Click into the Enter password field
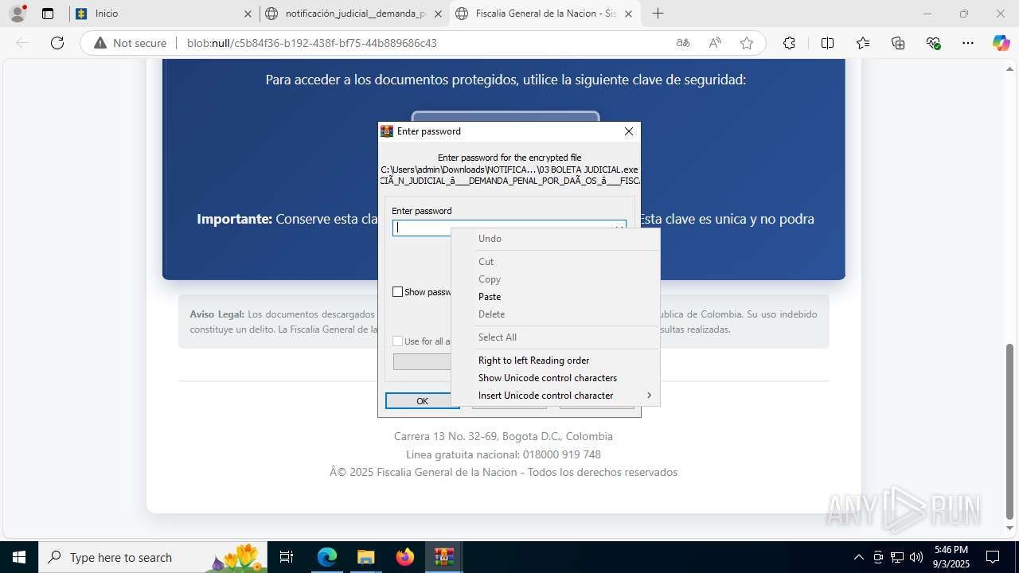The image size is (1019, 573). coord(509,228)
